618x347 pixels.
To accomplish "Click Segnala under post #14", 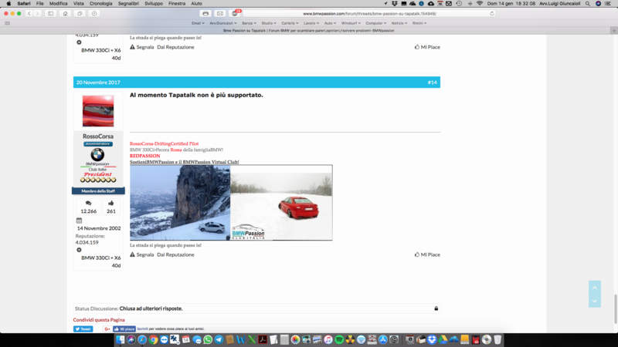I will [x=142, y=254].
